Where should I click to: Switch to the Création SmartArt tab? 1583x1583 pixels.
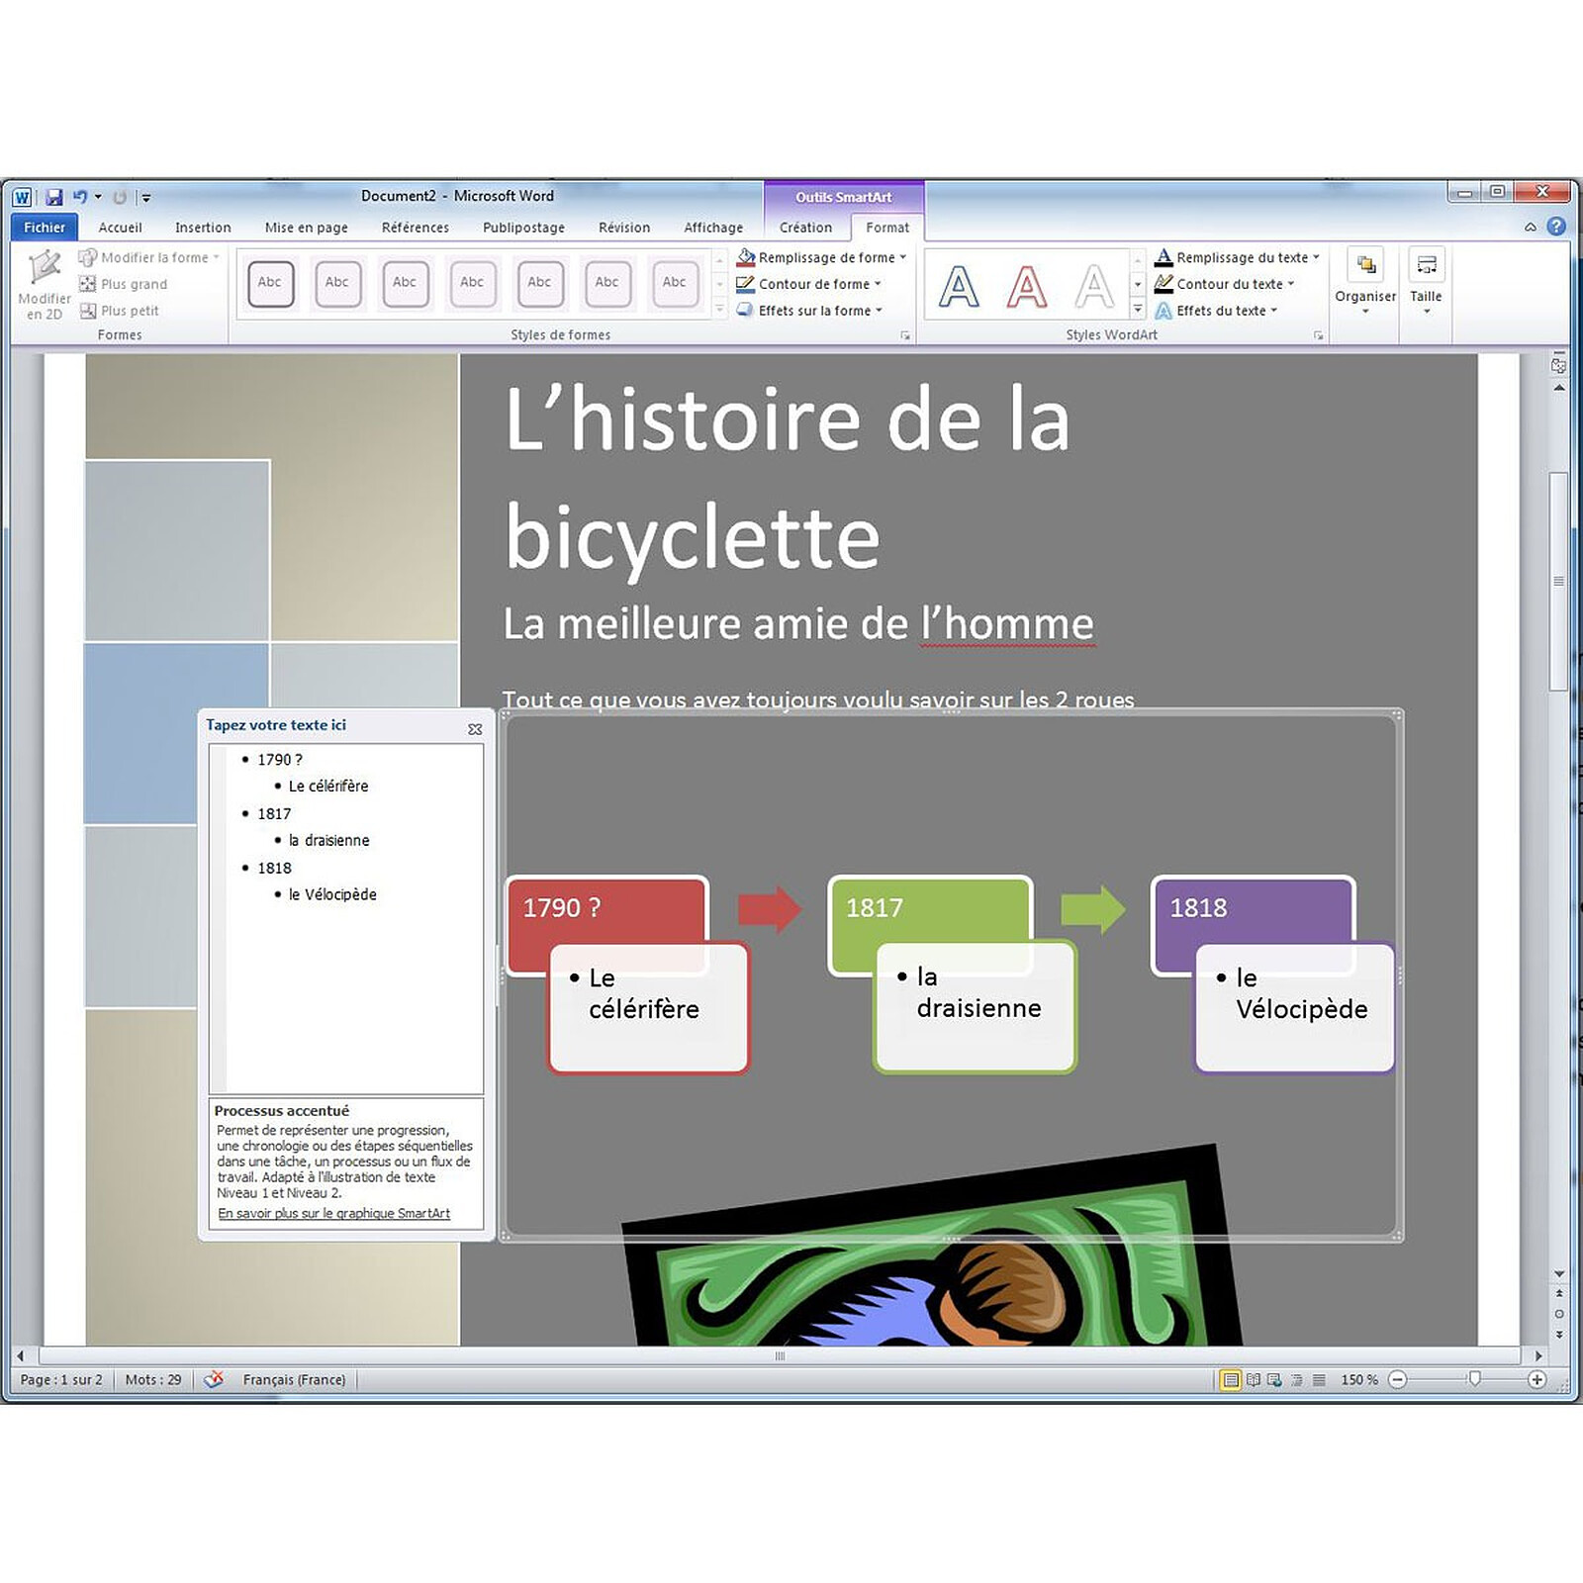pos(805,228)
